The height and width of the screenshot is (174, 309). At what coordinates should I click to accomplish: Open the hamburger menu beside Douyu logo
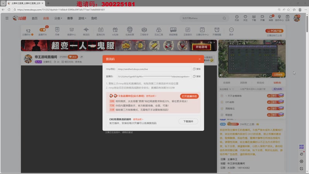tap(7, 18)
